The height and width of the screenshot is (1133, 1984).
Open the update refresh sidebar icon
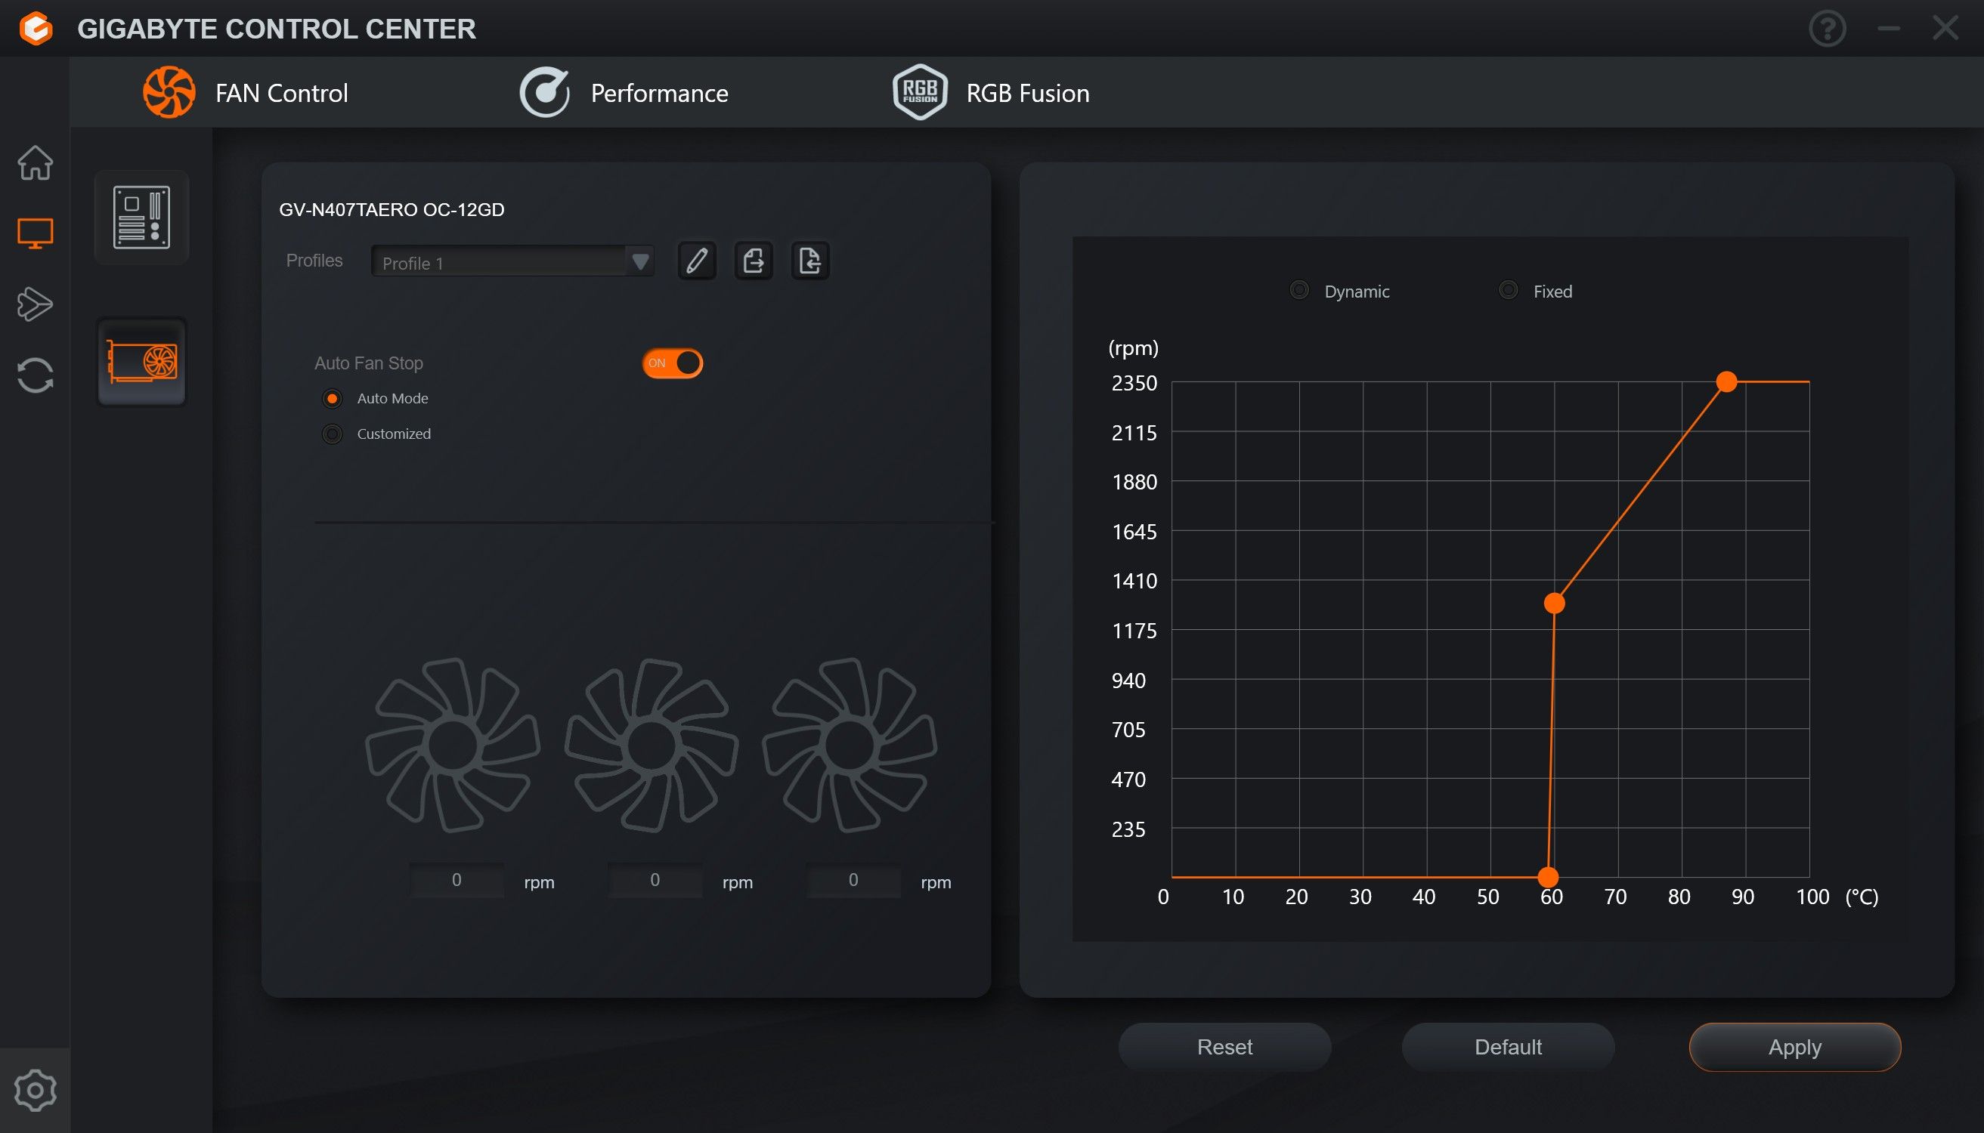(35, 375)
